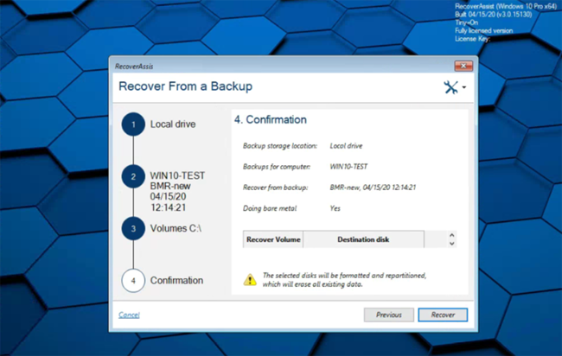Click the Local drive backup location value
562x356 pixels.
coord(346,146)
